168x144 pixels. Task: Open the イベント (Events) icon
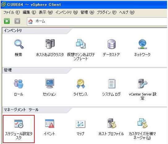[50, 124]
